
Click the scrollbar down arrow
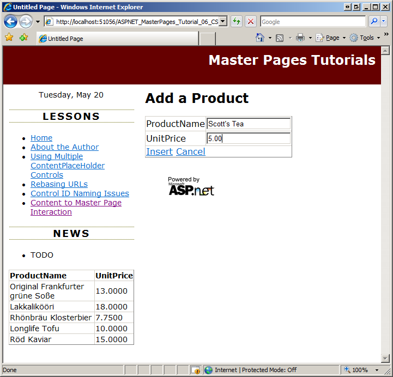(x=385, y=358)
